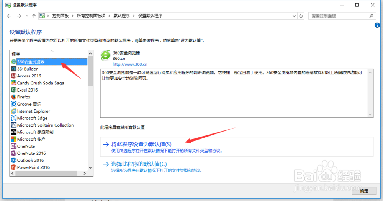
Task: Select Groove 音乐 in program list
Action: 29,104
